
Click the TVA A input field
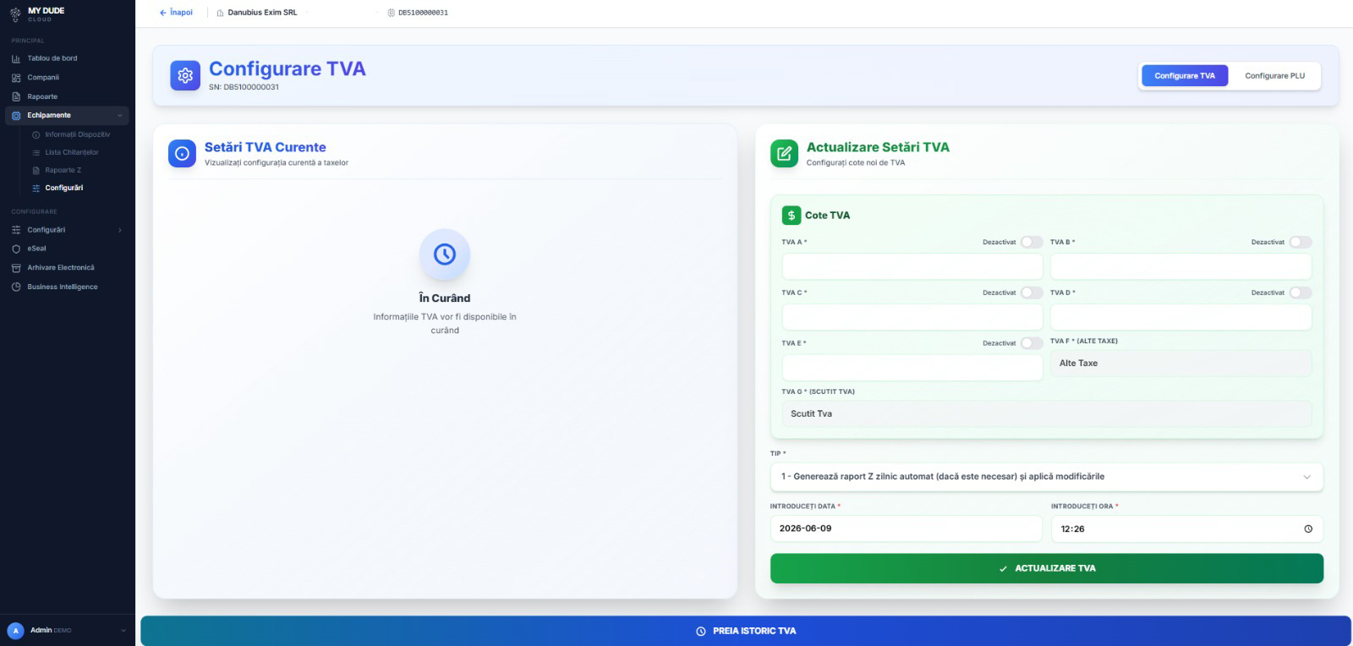click(912, 266)
